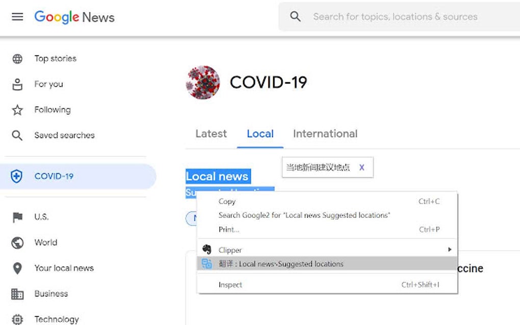
Task: Select the Top stories globe icon
Action: 17,58
